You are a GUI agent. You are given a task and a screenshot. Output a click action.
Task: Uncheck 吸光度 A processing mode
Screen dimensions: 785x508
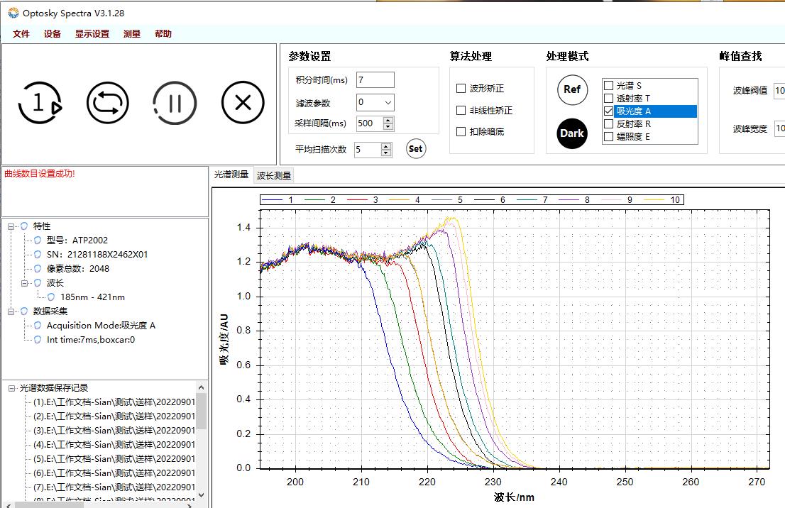click(x=608, y=111)
